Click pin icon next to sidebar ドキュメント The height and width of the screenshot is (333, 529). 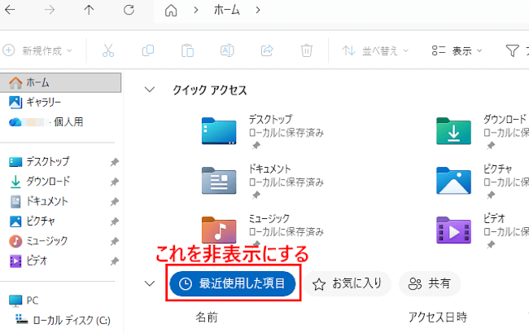click(x=115, y=202)
